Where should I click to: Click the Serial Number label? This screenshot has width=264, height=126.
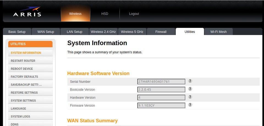point(80,82)
